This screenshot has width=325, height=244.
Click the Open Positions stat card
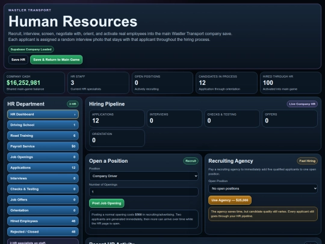(x=162, y=83)
